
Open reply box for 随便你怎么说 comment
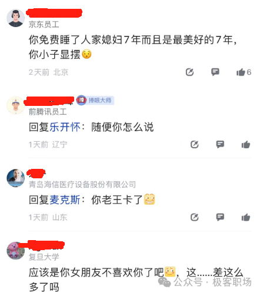[220, 145]
